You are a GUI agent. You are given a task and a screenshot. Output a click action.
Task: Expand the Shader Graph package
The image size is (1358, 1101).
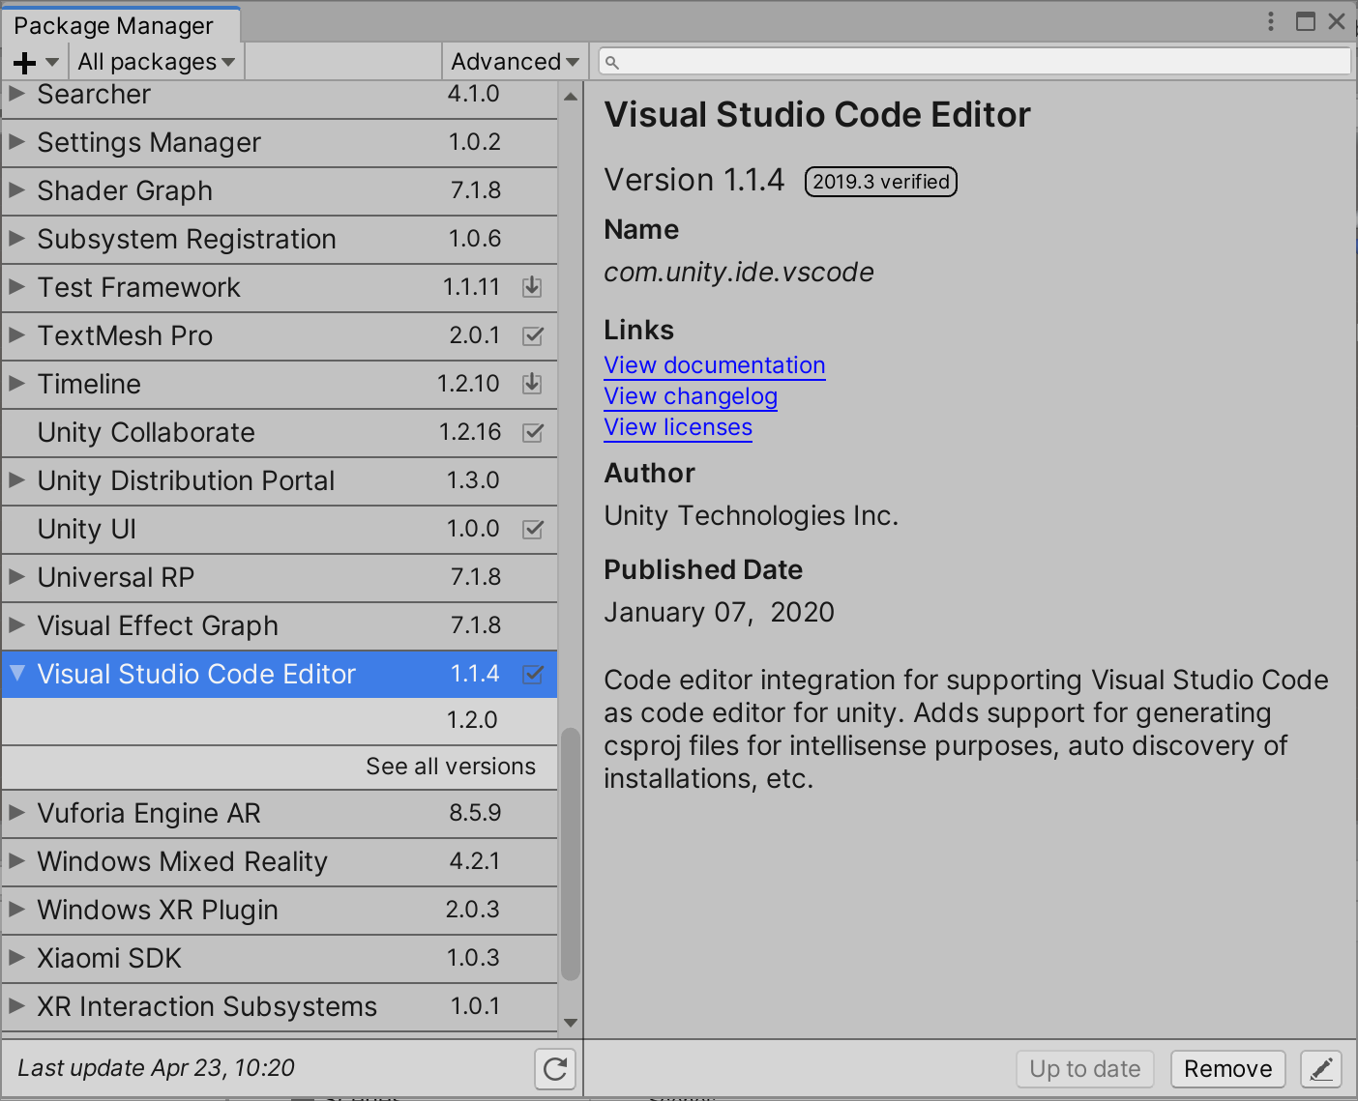tap(16, 190)
